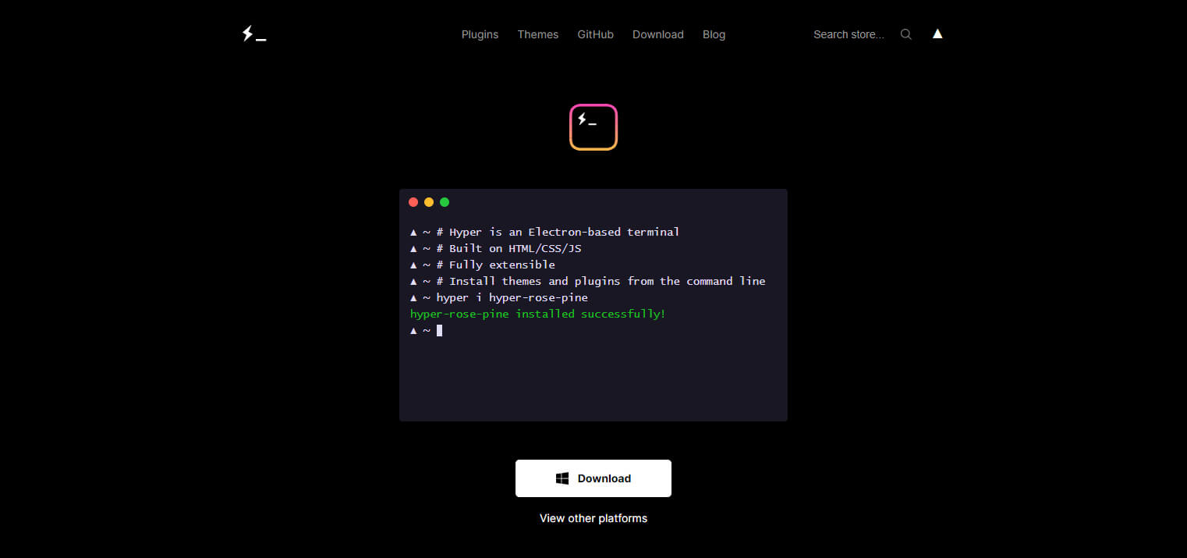Image resolution: width=1187 pixels, height=558 pixels.
Task: Click the 'Install themes and plugins' line
Action: (x=588, y=281)
